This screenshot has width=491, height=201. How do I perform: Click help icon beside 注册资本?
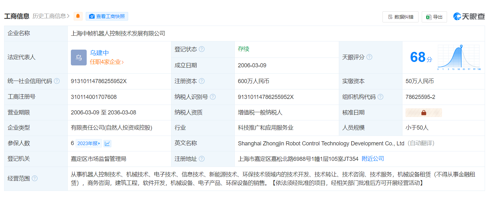[202, 81]
